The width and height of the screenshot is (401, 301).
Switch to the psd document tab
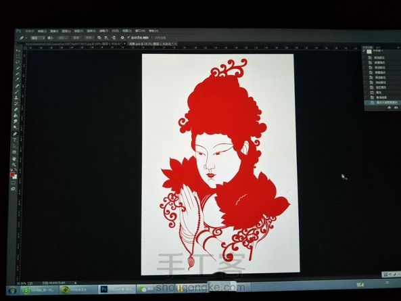(152, 44)
